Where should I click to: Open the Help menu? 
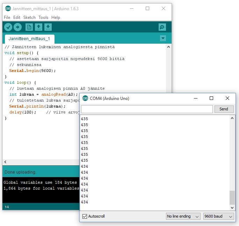[56, 17]
